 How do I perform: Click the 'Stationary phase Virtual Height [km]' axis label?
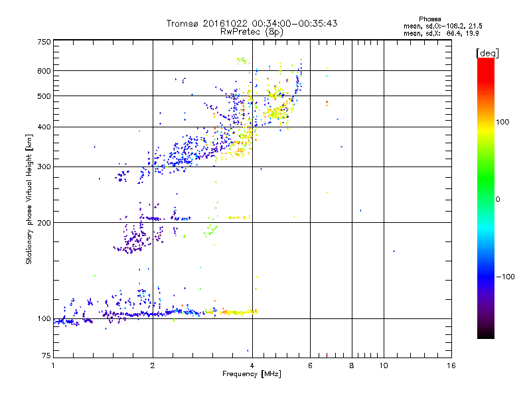pyautogui.click(x=29, y=199)
